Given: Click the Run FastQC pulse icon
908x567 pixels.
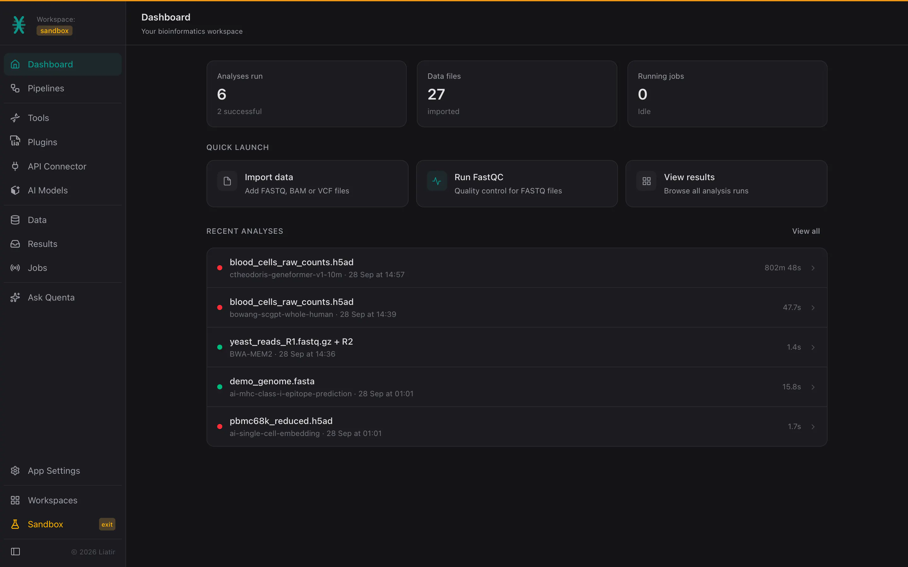Looking at the screenshot, I should [437, 181].
